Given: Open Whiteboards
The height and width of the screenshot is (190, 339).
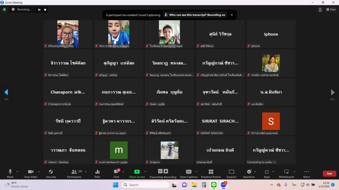Looking at the screenshot, I should pyautogui.click(x=286, y=173).
